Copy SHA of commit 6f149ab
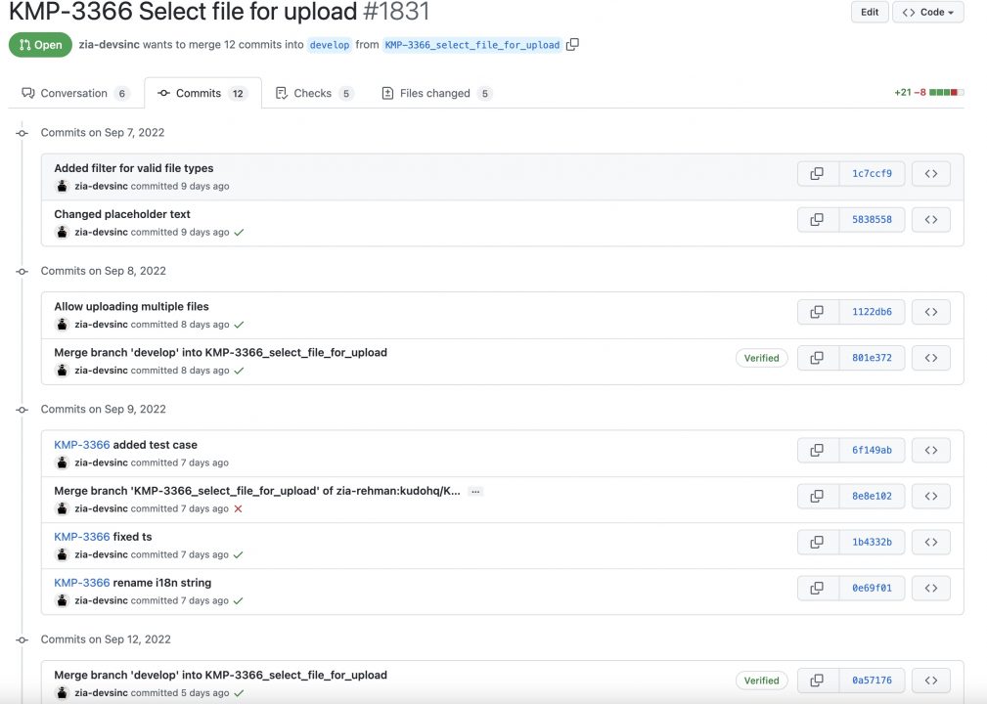The image size is (987, 704). point(817,450)
